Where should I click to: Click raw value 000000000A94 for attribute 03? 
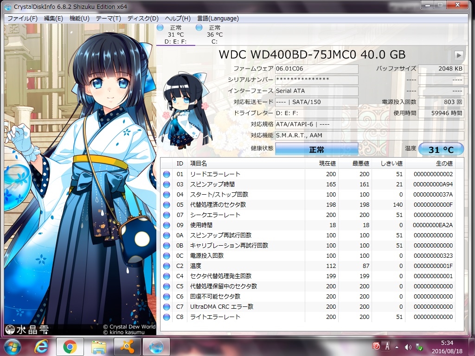[433, 184]
